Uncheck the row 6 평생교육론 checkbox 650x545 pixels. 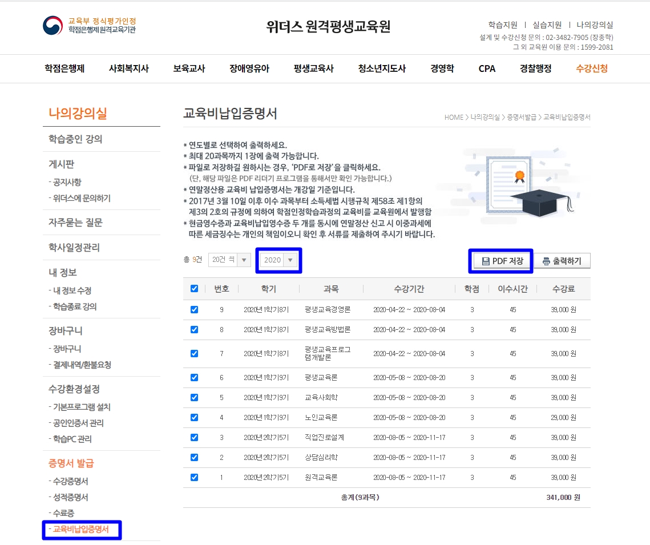[x=194, y=378]
